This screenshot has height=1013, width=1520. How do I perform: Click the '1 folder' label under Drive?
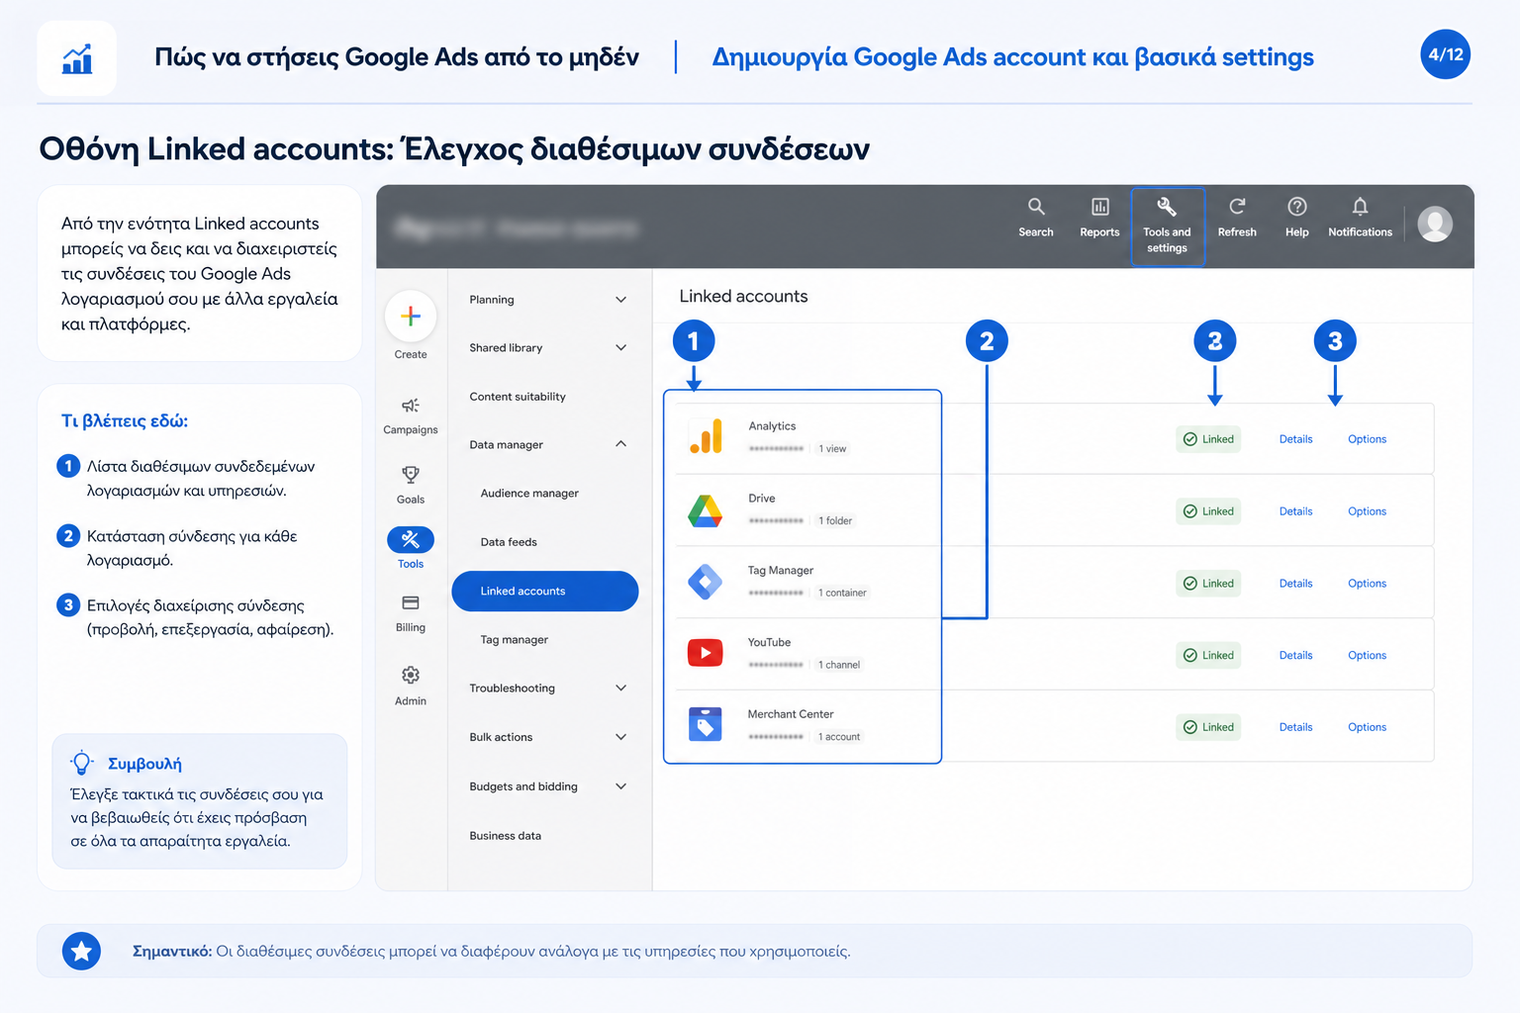tap(835, 521)
